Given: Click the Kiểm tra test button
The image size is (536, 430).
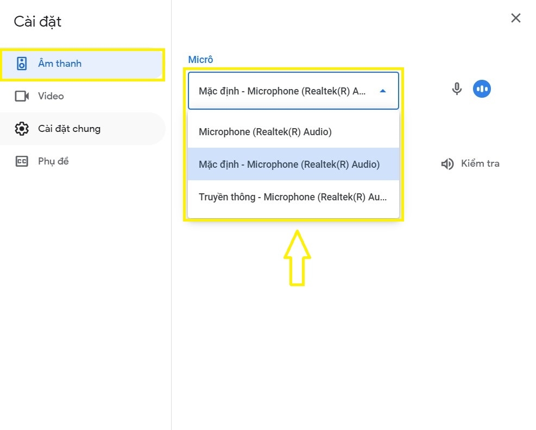Looking at the screenshot, I should [470, 164].
